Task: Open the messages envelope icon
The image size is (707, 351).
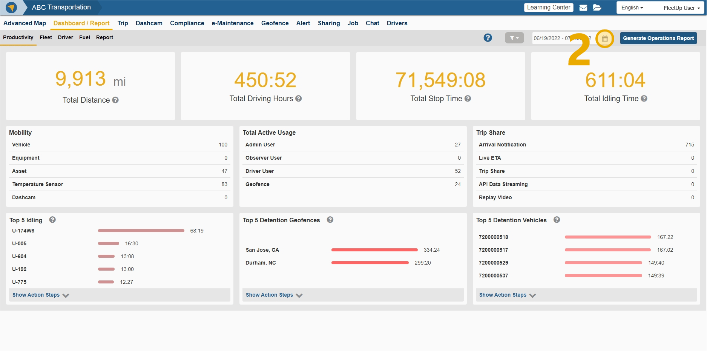Action: click(x=583, y=7)
